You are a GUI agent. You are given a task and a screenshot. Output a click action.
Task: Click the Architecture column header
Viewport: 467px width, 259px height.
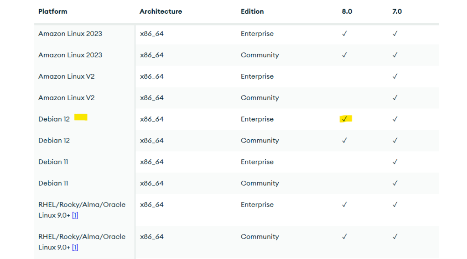pos(161,11)
